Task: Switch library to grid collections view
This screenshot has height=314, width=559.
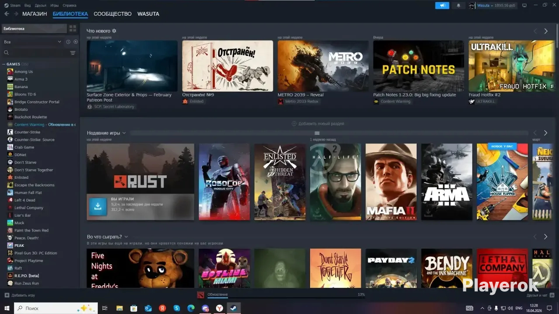Action: point(72,29)
